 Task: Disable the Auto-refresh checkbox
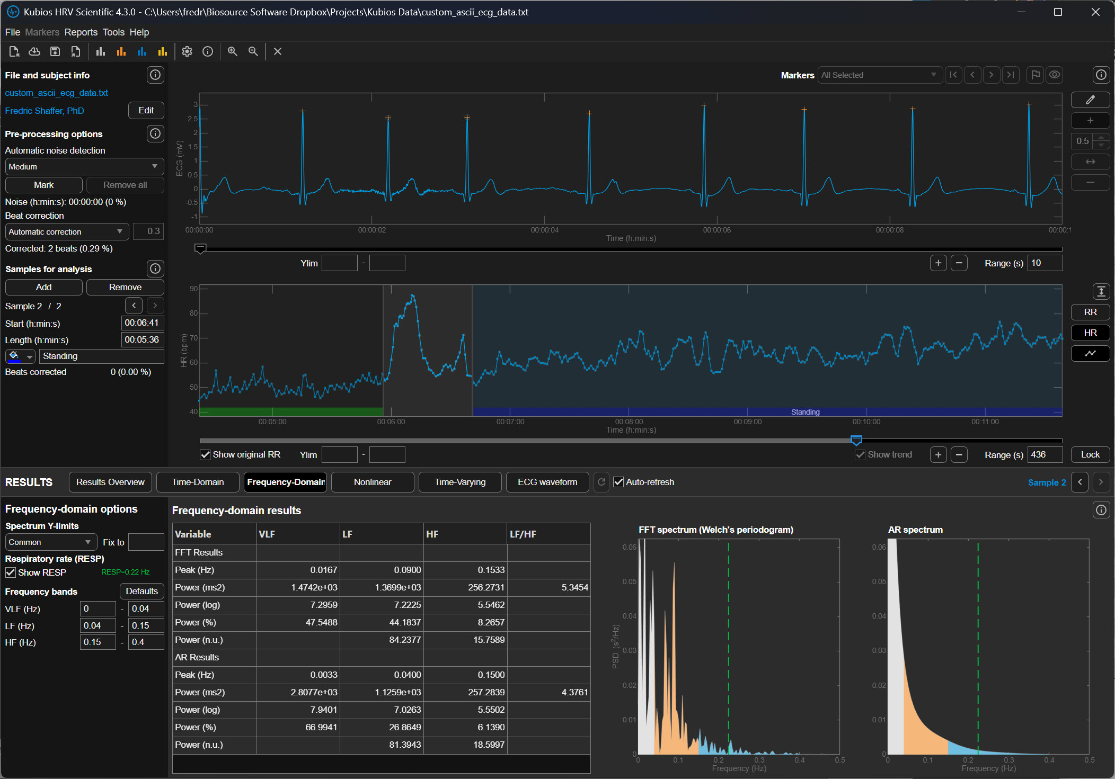point(618,482)
